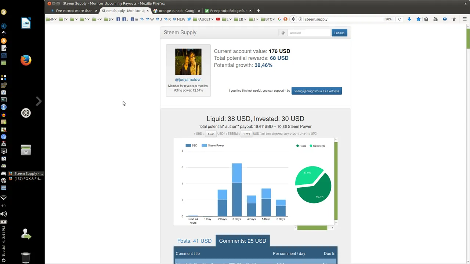The height and width of the screenshot is (264, 470).
Task: Click the 1 SBD price value field
Action: coord(211,134)
